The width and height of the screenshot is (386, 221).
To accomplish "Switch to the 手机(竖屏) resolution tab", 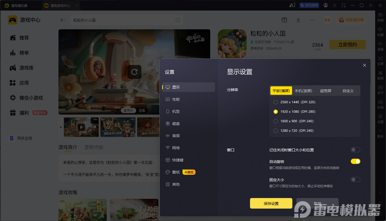I will [x=303, y=91].
